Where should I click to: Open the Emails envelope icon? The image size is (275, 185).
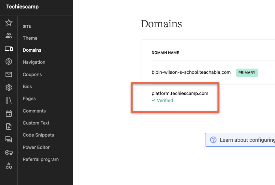[x=8, y=74]
